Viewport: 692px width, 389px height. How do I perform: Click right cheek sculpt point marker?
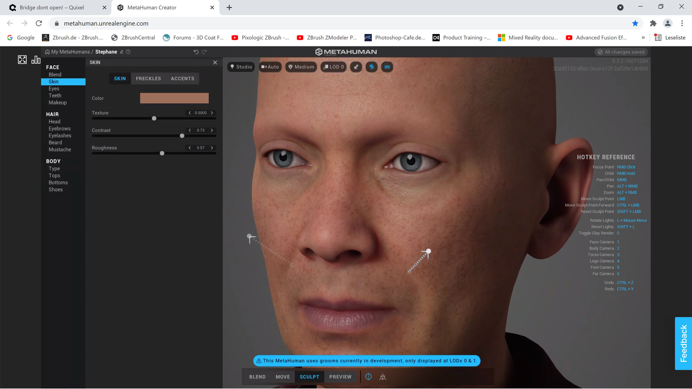tap(249, 237)
